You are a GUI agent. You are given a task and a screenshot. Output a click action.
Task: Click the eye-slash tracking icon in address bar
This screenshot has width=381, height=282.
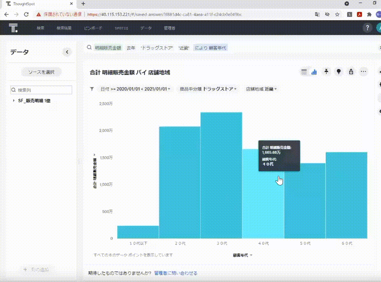point(327,14)
